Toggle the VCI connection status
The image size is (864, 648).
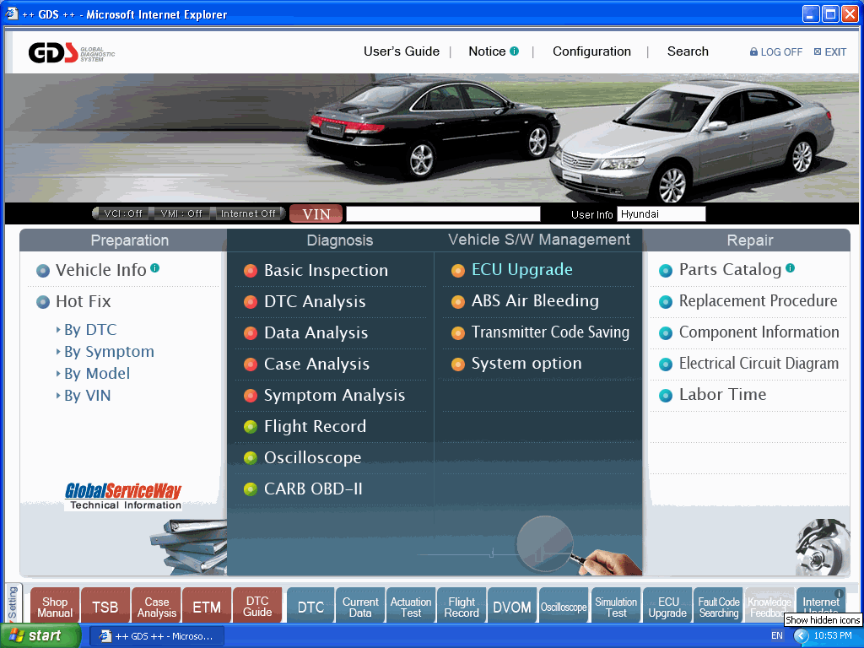click(x=122, y=213)
